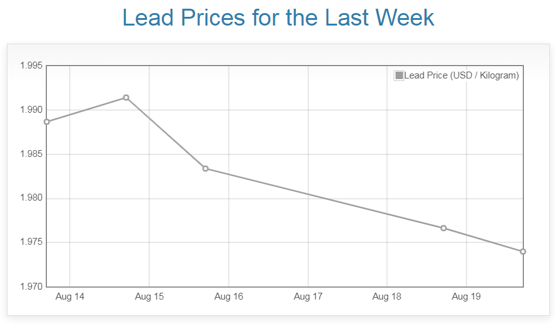Click the 1.975 y-axis label
The height and width of the screenshot is (327, 555).
(x=31, y=243)
